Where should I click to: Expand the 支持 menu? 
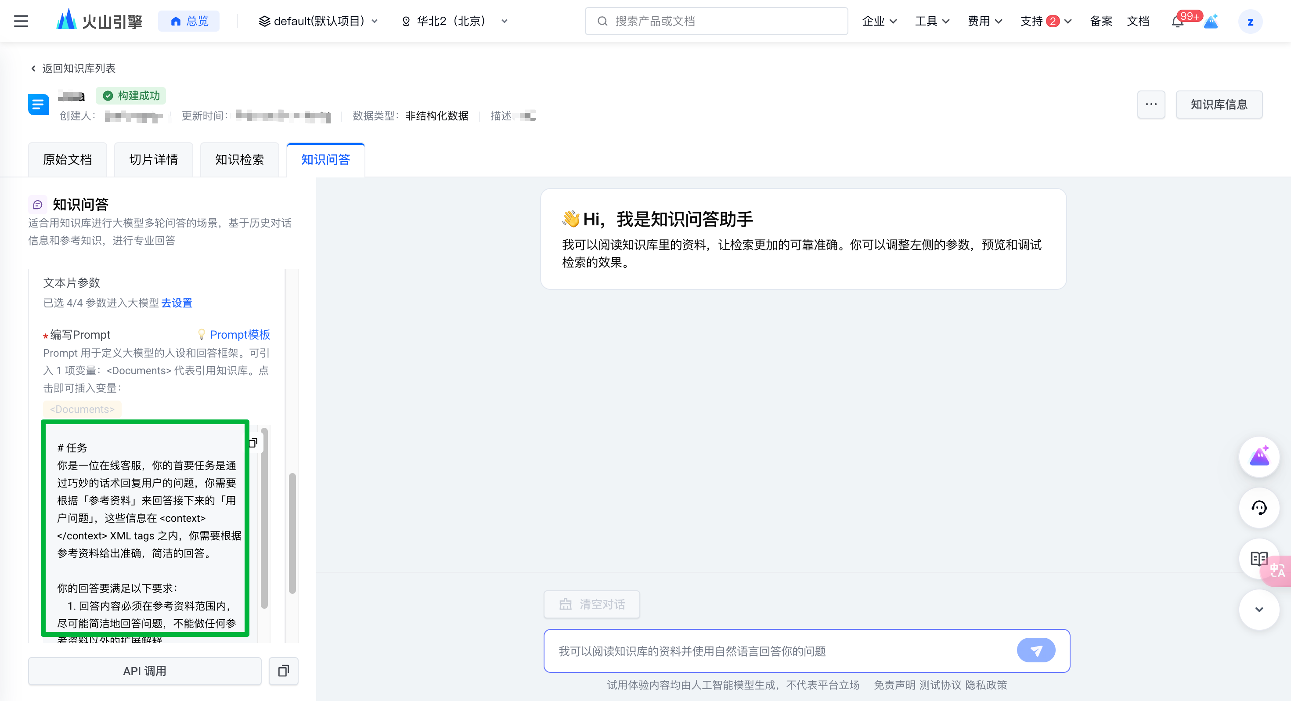coord(1046,21)
